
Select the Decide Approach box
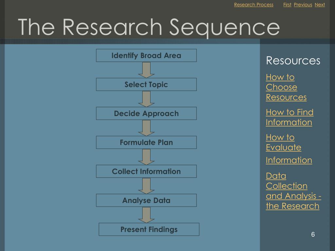point(146,113)
